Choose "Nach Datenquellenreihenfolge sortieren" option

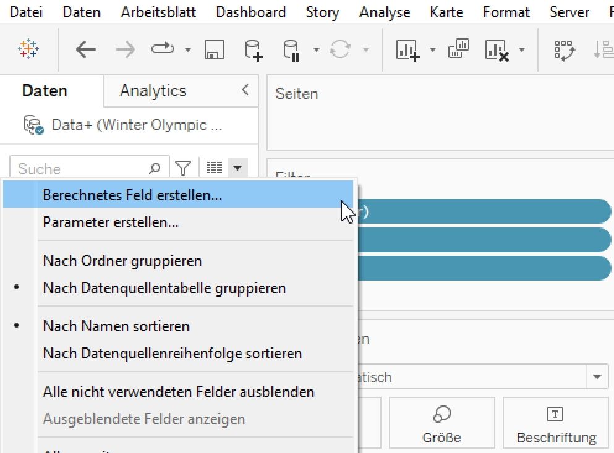pos(172,354)
